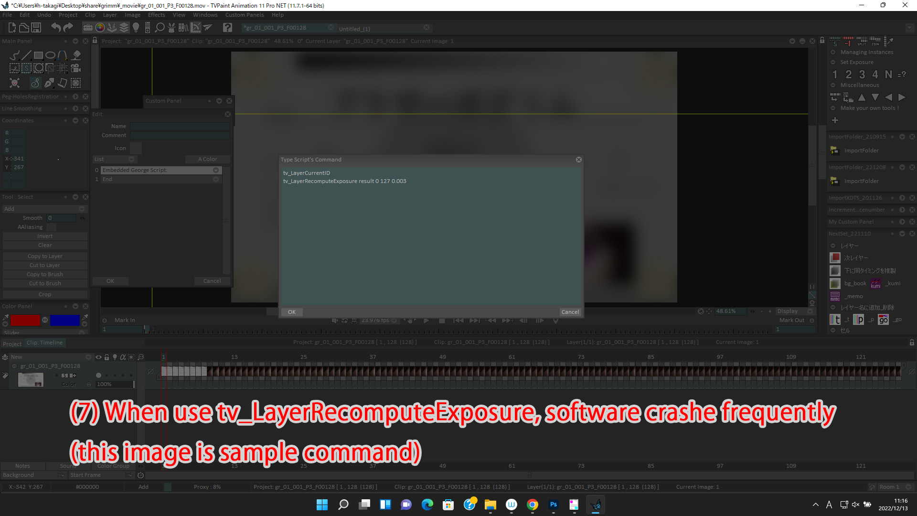Screen dimensions: 917x516
Task: Click the remote control icon in toolbar
Action: (148, 28)
